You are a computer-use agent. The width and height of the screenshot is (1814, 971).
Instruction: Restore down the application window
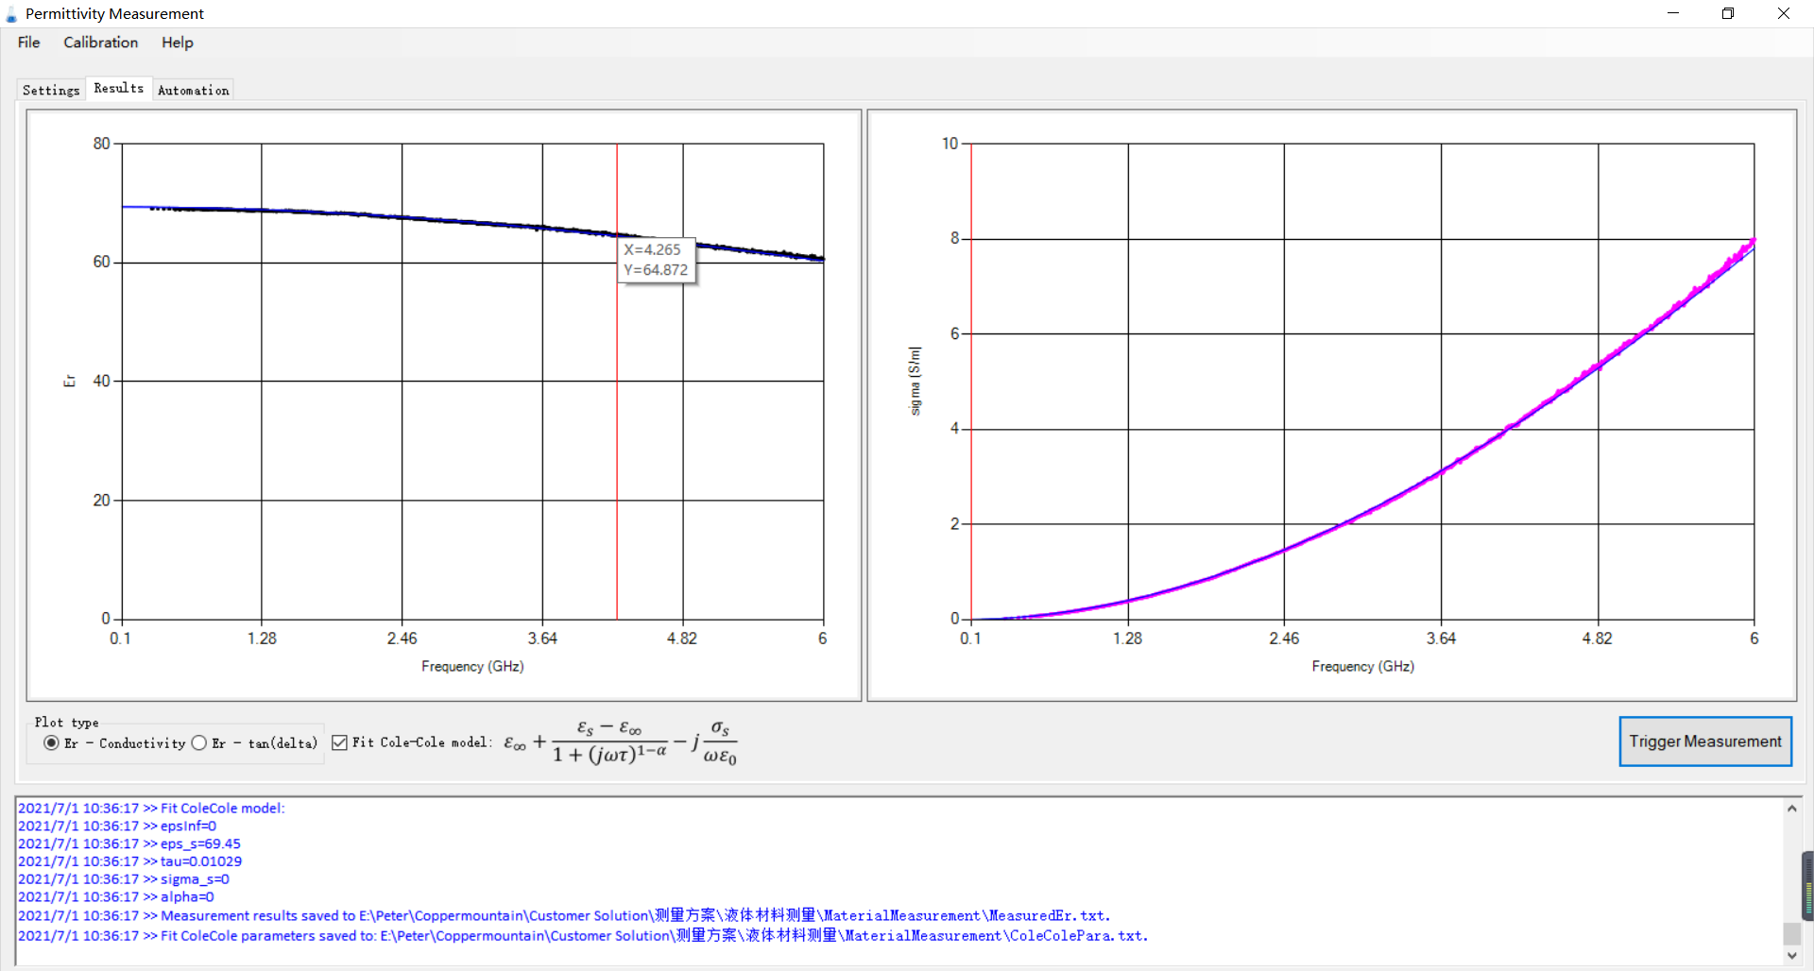tap(1728, 13)
